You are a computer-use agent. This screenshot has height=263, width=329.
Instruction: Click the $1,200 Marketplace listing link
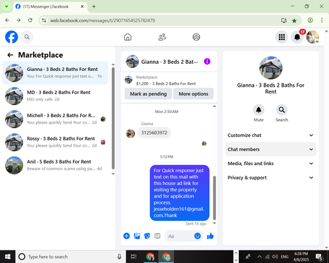click(166, 84)
